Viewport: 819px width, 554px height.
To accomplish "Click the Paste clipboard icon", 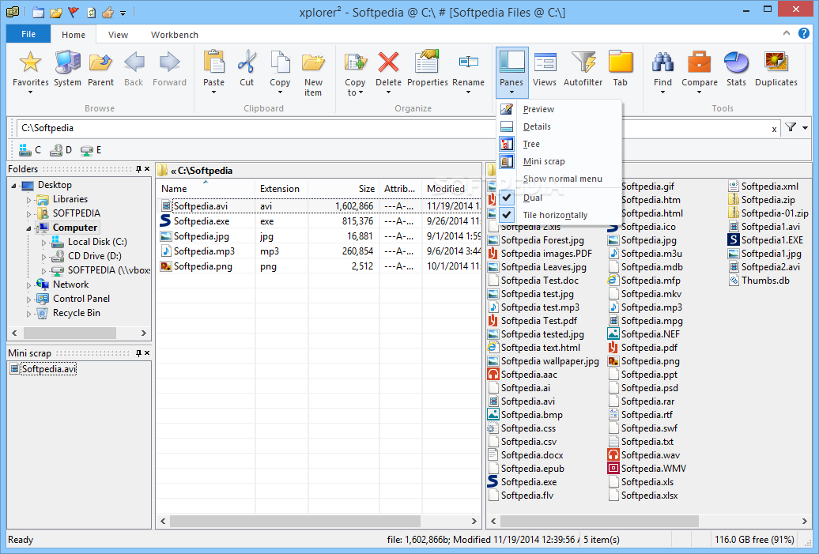I will [x=213, y=62].
